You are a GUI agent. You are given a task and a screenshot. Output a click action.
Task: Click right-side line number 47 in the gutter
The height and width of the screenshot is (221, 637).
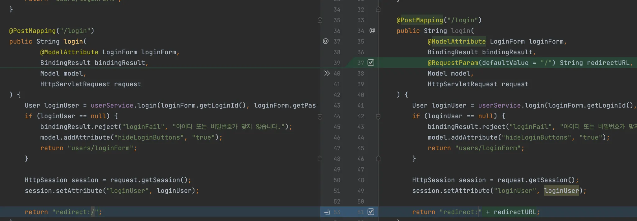(360, 169)
